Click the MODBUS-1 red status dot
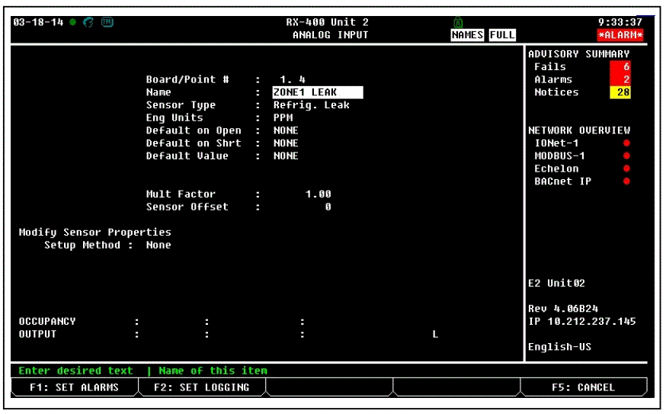The image size is (666, 414). coord(626,156)
